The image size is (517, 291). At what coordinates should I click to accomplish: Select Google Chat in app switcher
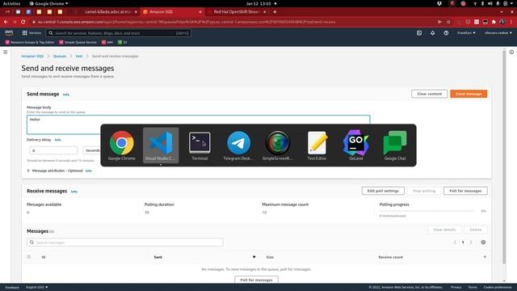click(x=395, y=145)
